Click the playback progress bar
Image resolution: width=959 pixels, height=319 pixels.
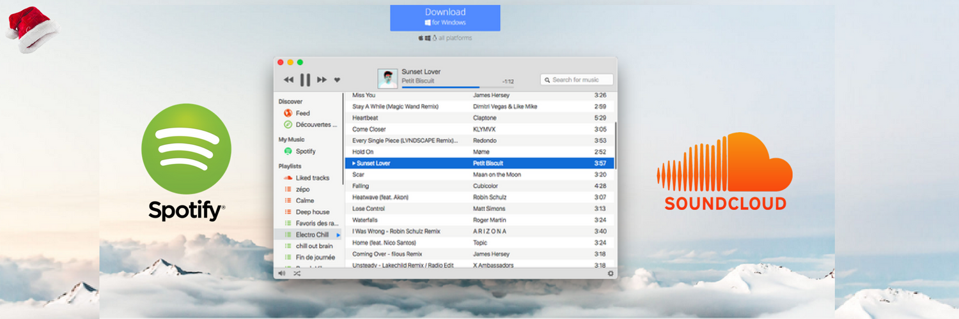point(458,87)
